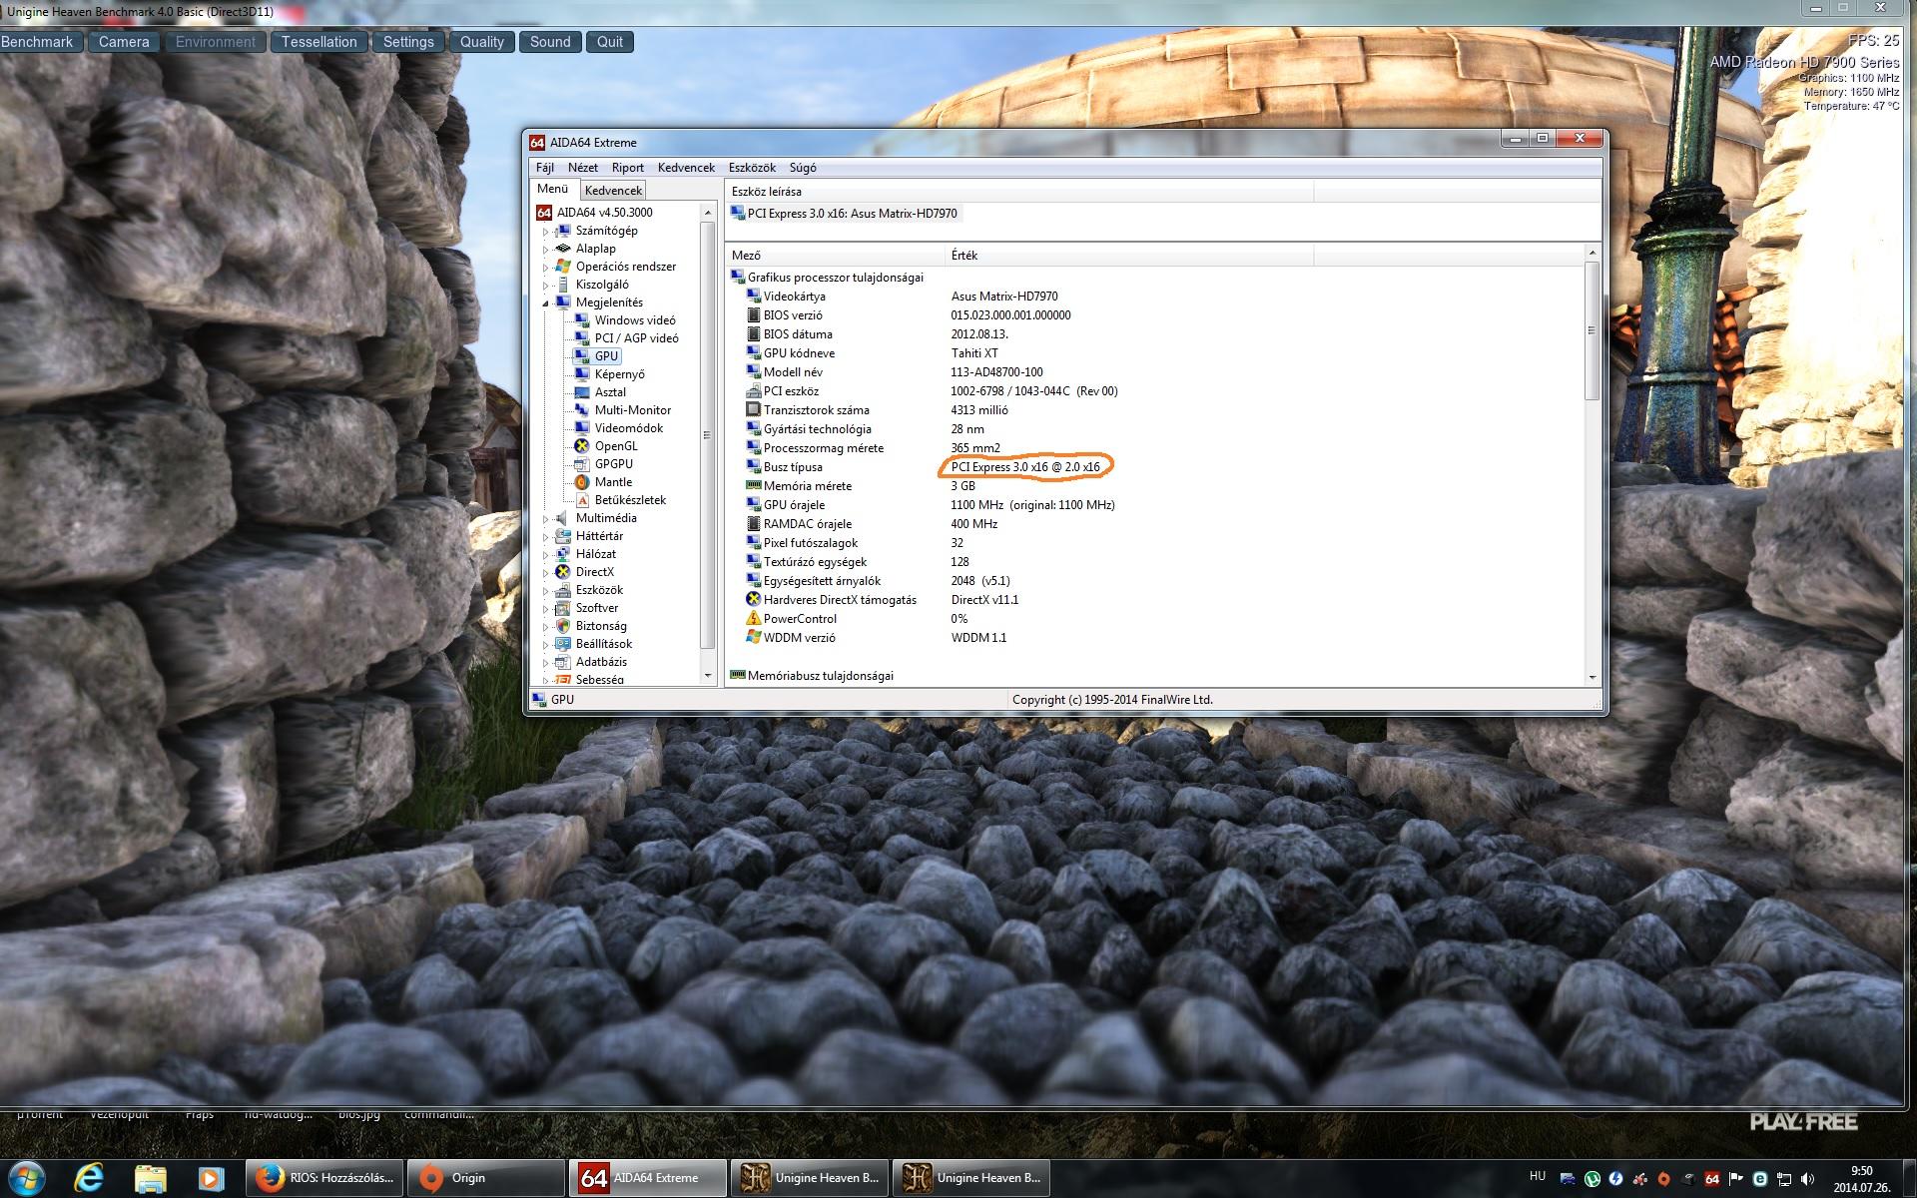This screenshot has width=1917, height=1198.
Task: Open the Riport menu
Action: click(627, 168)
